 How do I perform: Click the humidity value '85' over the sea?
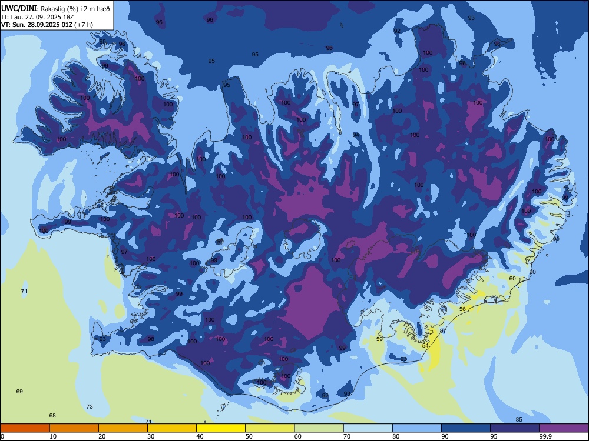click(x=519, y=420)
